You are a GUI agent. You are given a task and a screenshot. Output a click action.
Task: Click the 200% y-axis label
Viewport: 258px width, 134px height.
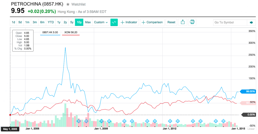pos(252,67)
